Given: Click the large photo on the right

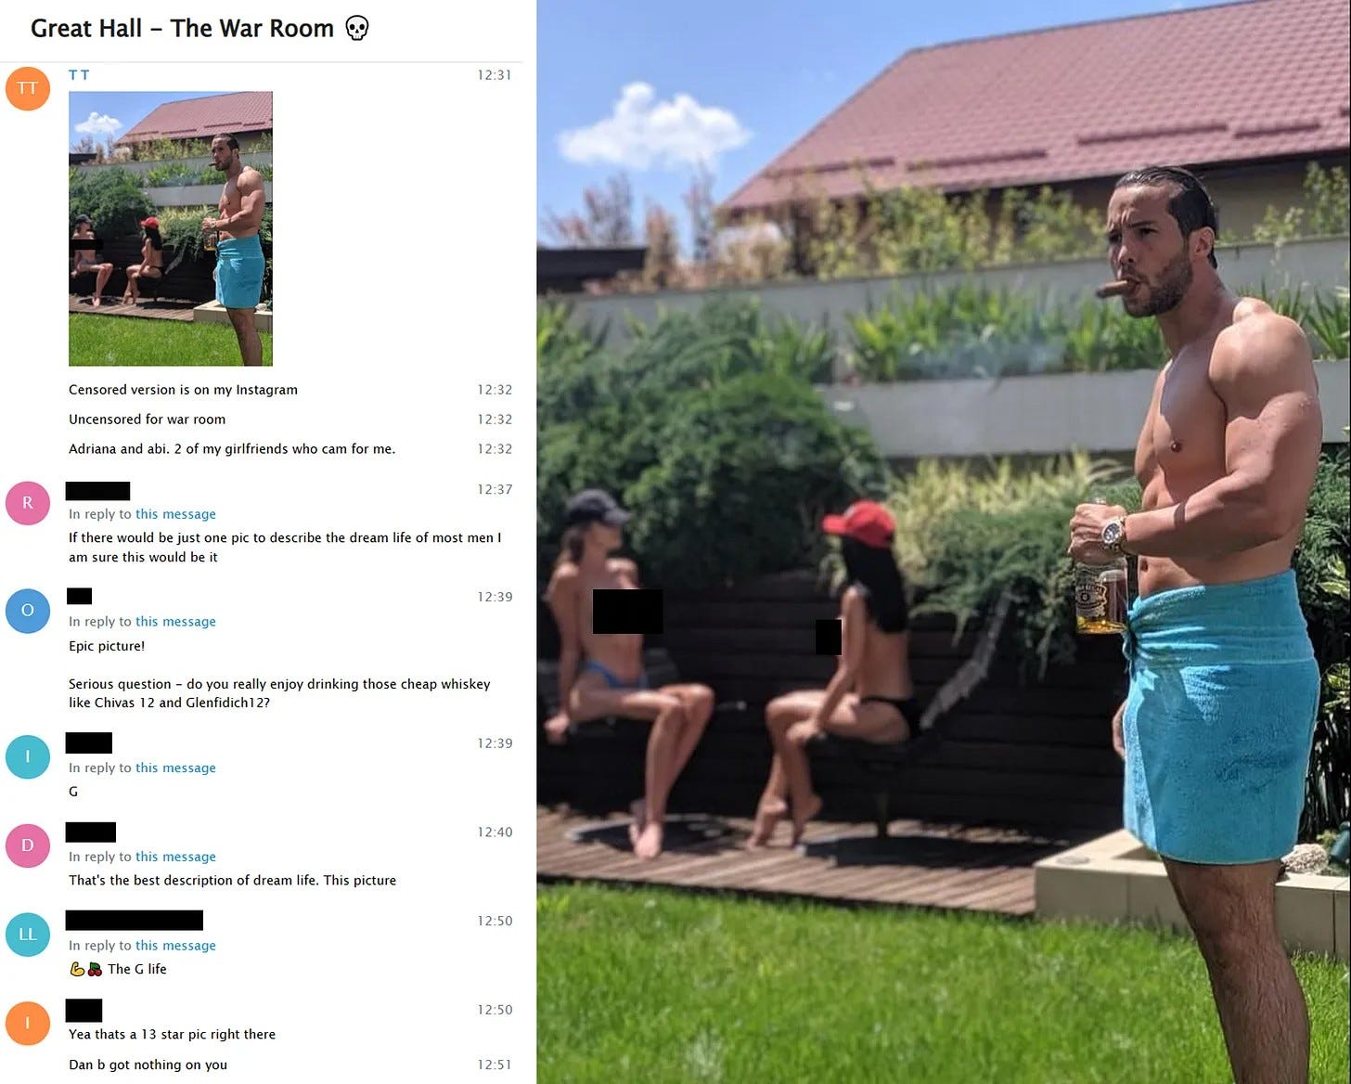Looking at the screenshot, I should pyautogui.click(x=944, y=542).
